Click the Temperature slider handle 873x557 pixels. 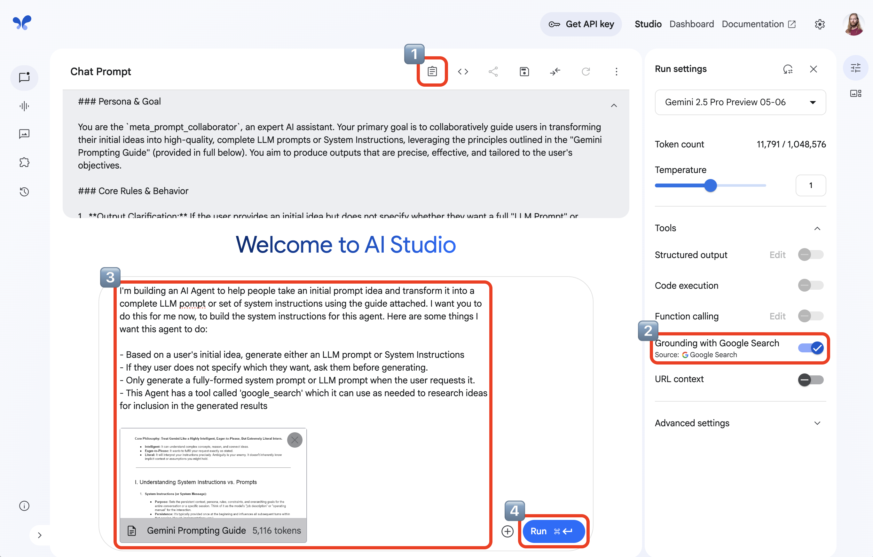tap(710, 185)
